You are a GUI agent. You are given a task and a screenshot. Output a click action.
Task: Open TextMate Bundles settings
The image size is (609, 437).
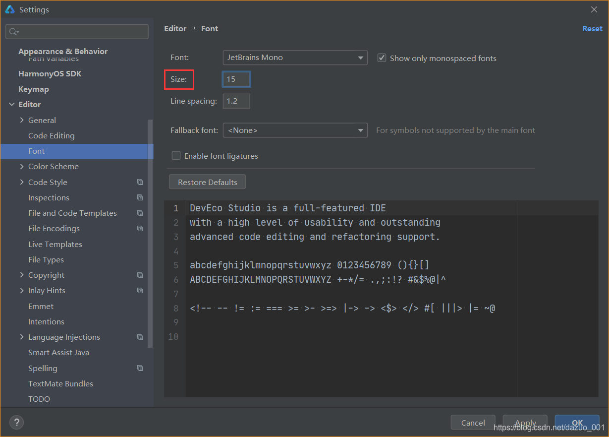60,383
